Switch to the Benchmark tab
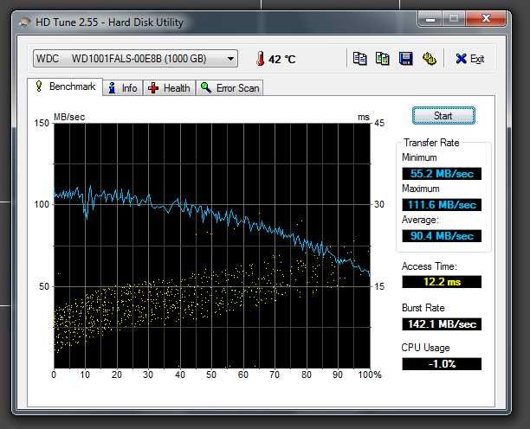The image size is (530, 429). (65, 87)
